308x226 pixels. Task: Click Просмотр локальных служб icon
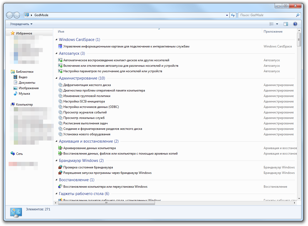60,118
